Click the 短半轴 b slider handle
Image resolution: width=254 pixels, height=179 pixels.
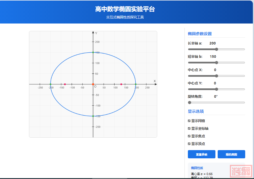pos(217,63)
